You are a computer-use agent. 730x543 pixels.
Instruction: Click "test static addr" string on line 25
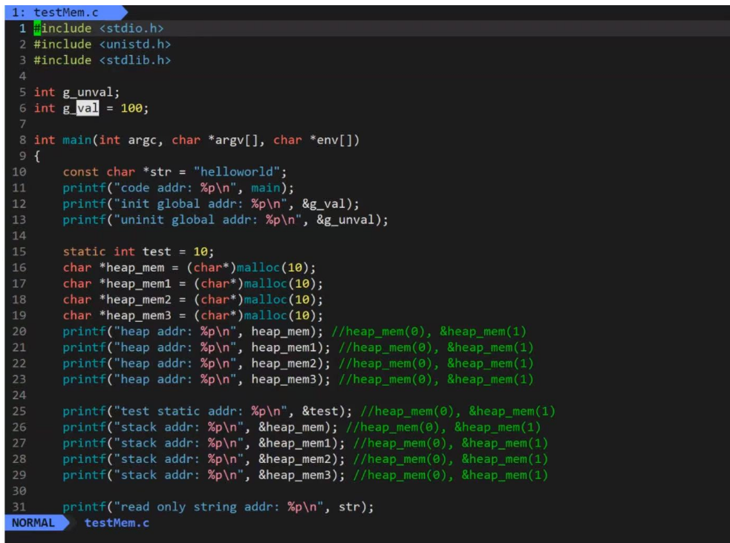point(201,411)
